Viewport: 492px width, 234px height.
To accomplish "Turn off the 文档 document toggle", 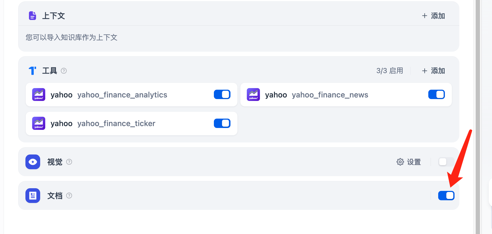I will [x=446, y=196].
